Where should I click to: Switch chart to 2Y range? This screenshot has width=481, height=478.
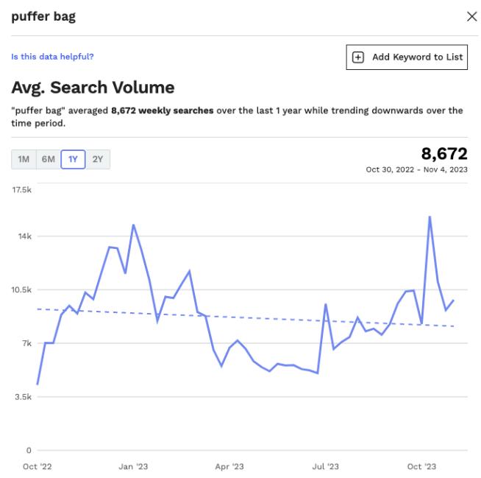[98, 159]
